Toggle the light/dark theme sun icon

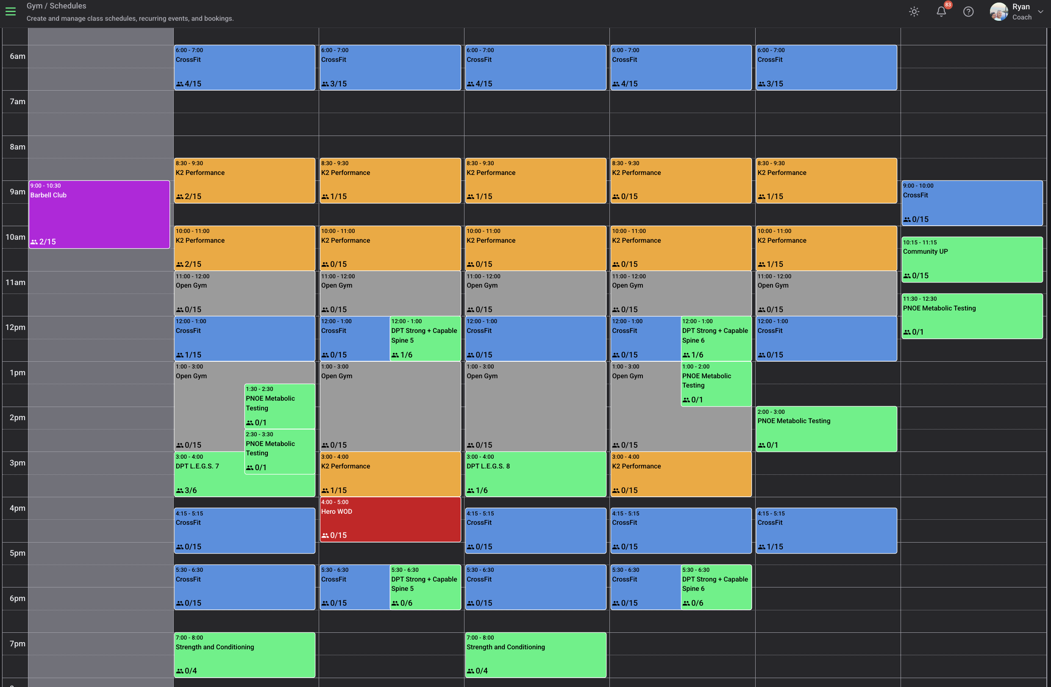click(x=914, y=11)
